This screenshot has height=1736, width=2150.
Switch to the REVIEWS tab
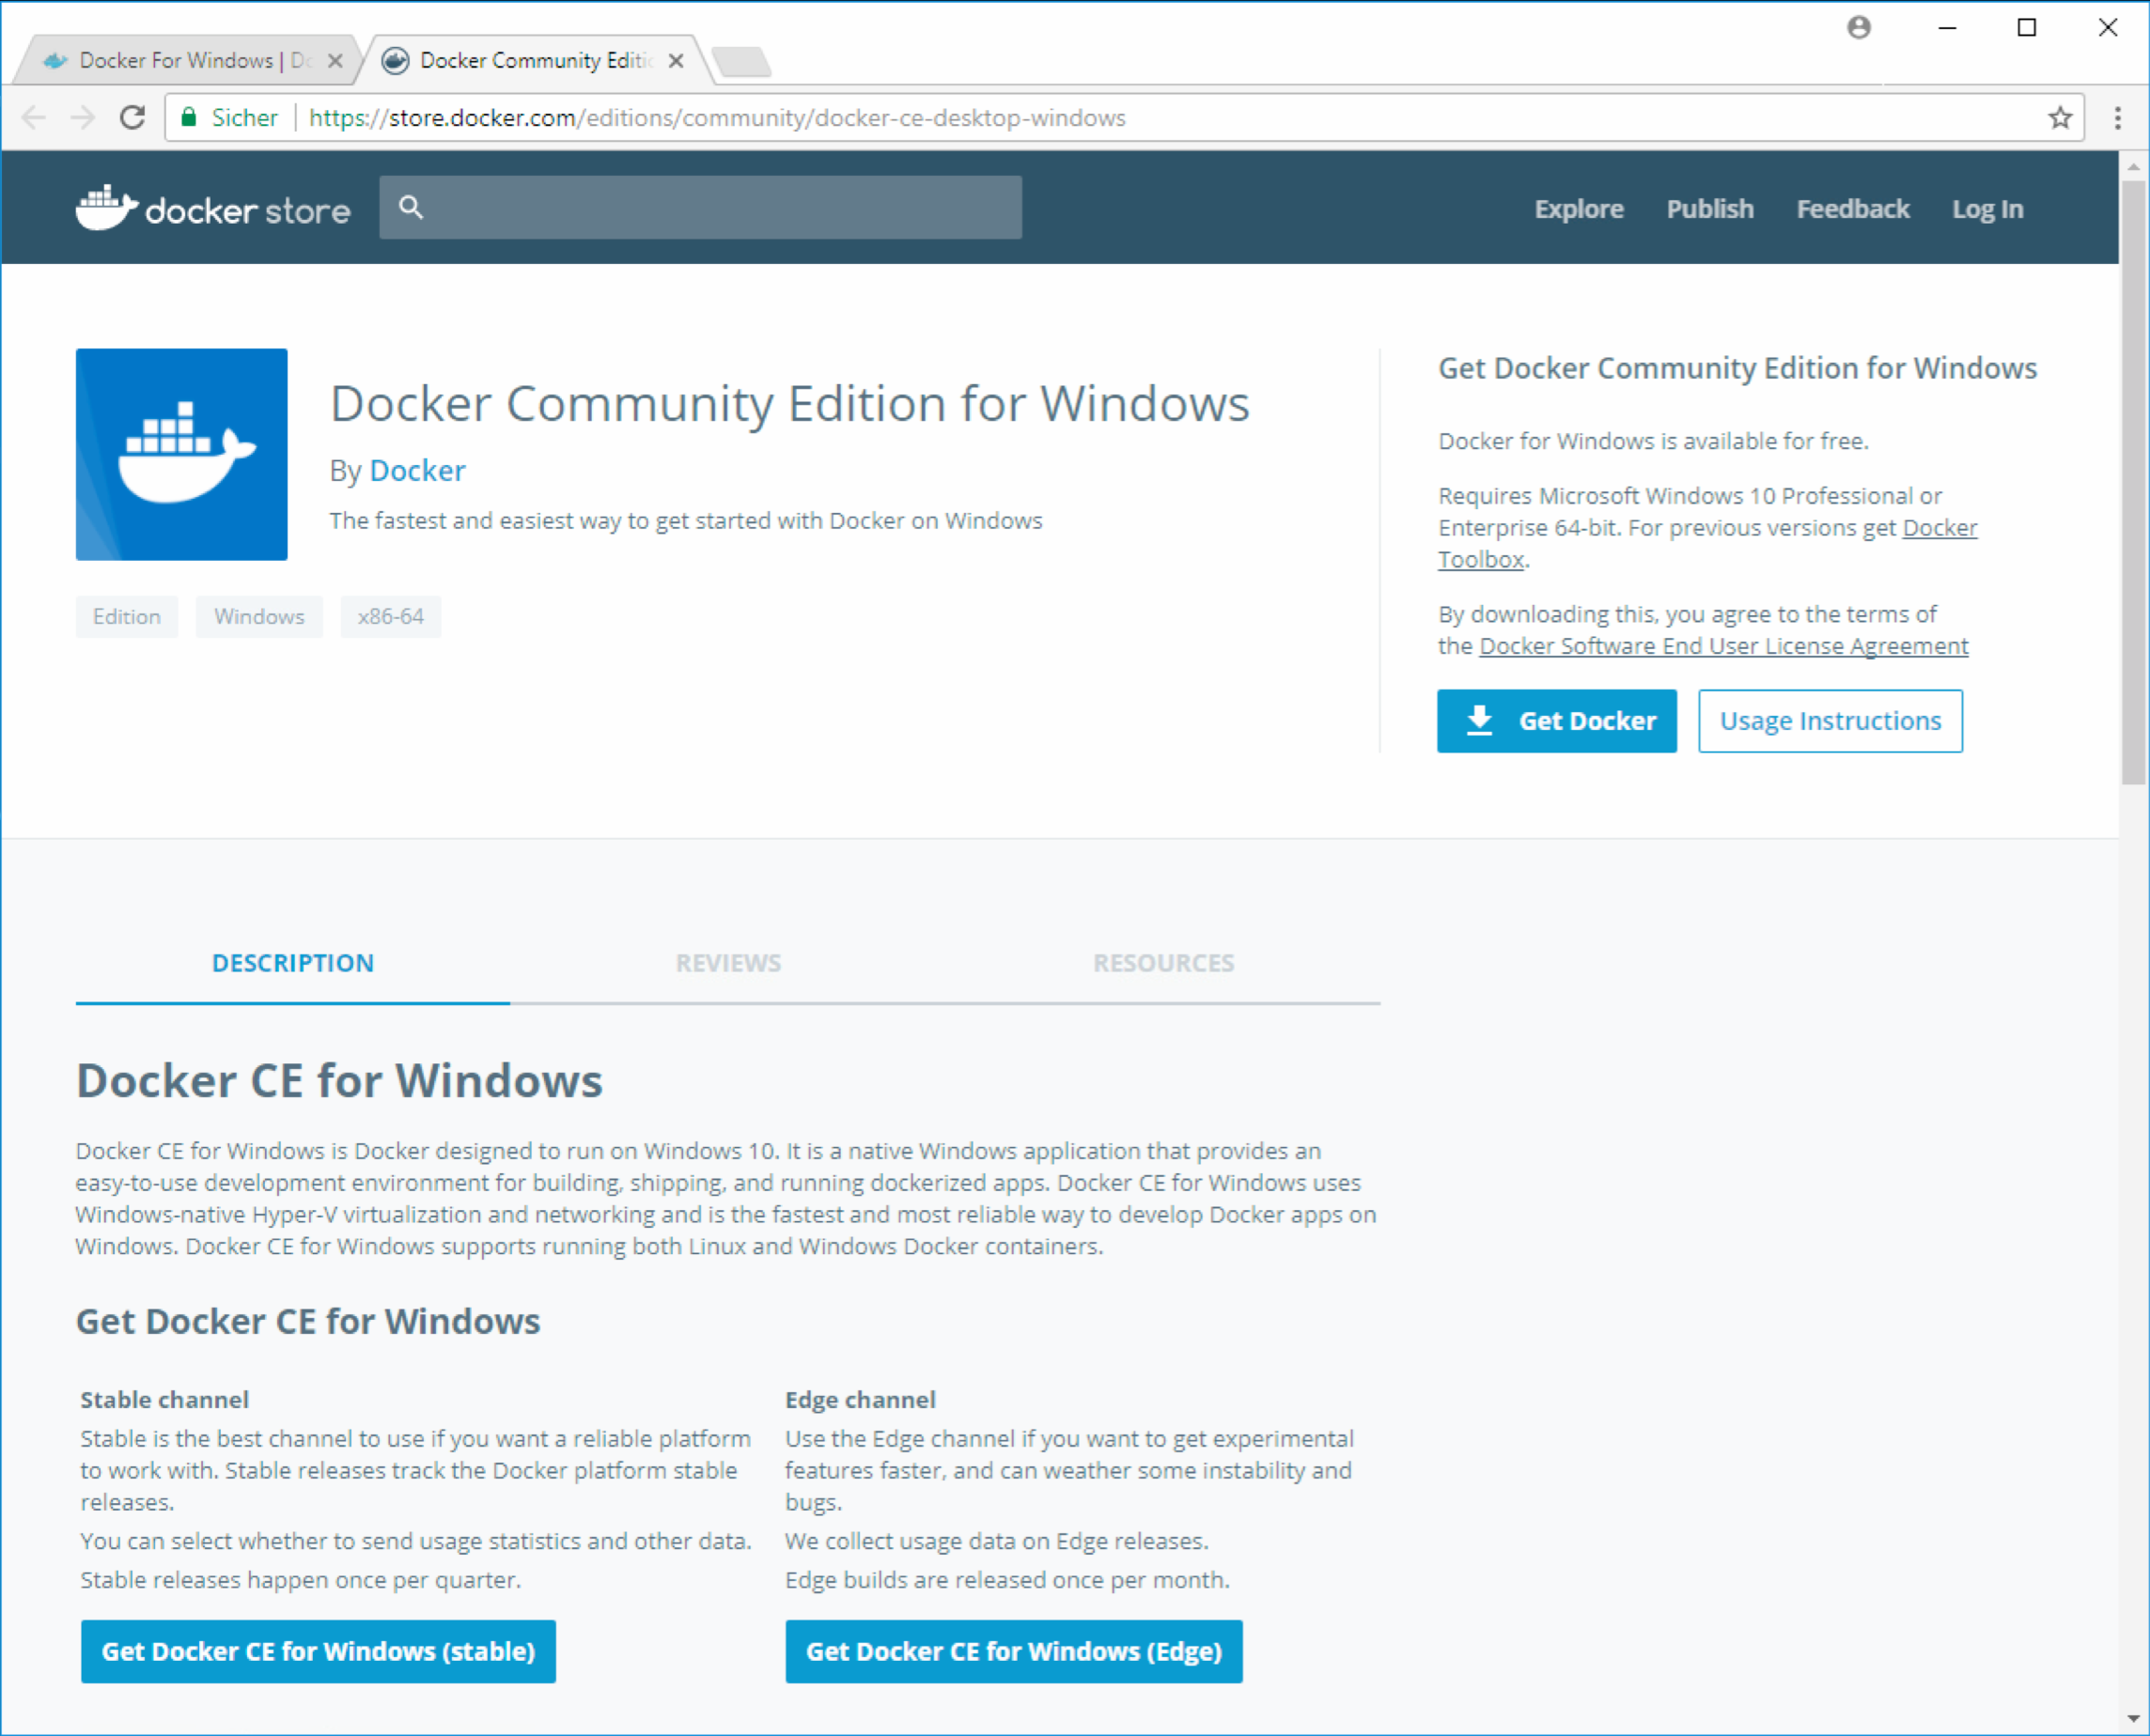[x=728, y=963]
